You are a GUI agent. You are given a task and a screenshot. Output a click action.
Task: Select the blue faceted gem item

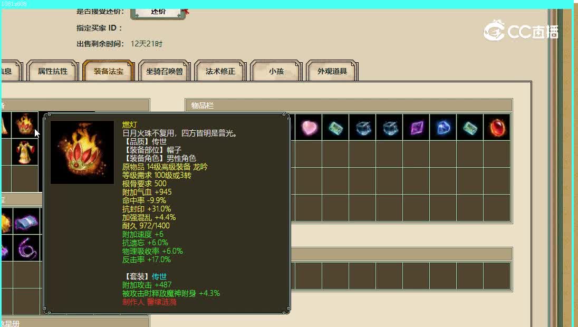pyautogui.click(x=443, y=127)
